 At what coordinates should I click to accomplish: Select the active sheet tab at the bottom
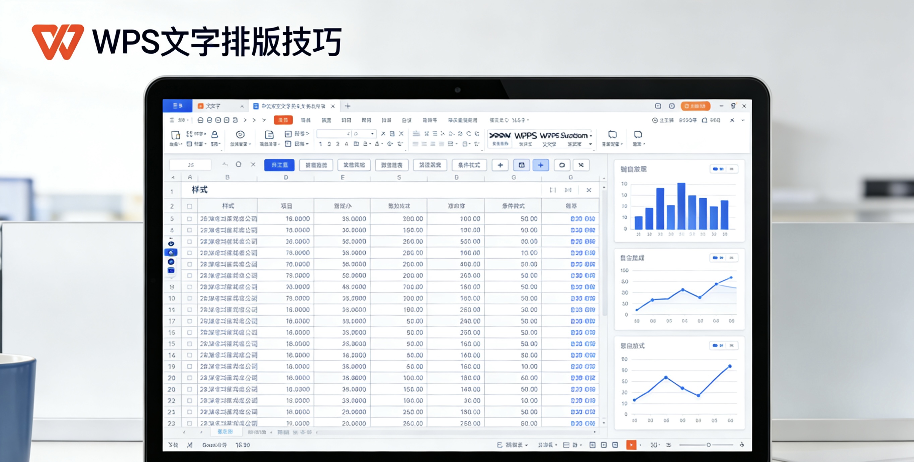click(226, 432)
